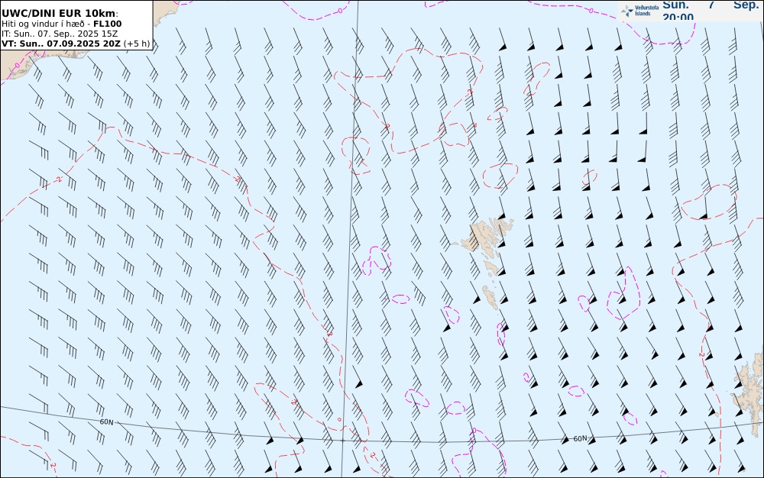Viewport: 764px width, 478px height.
Task: Click the 'Sep.' month label at top
Action: 746,5
